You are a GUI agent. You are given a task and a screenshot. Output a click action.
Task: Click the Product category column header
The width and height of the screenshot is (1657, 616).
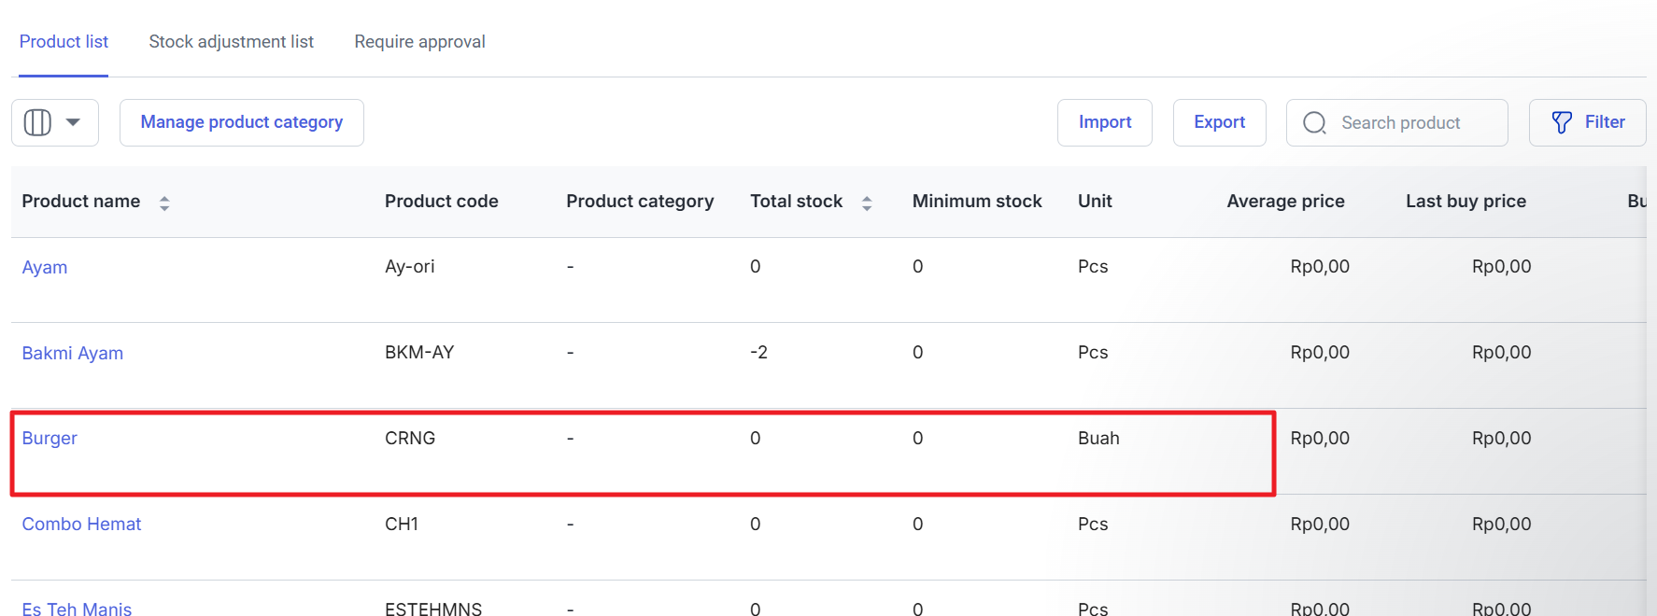pos(639,202)
